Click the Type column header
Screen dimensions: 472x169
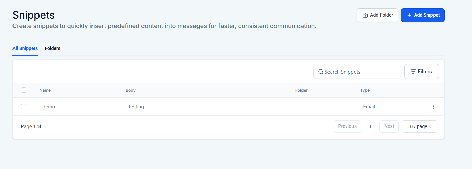[365, 90]
